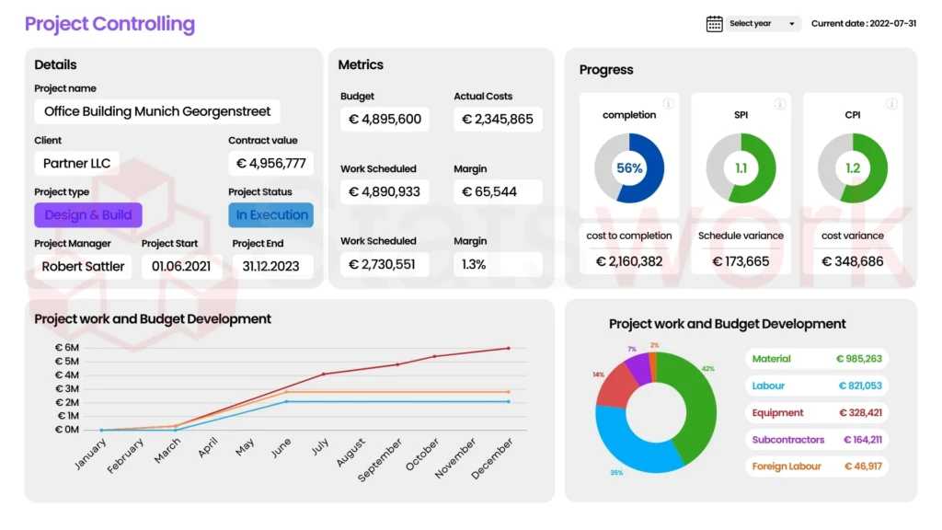The width and height of the screenshot is (942, 530).
Task: Click the Project Controlling page title
Action: pos(110,24)
